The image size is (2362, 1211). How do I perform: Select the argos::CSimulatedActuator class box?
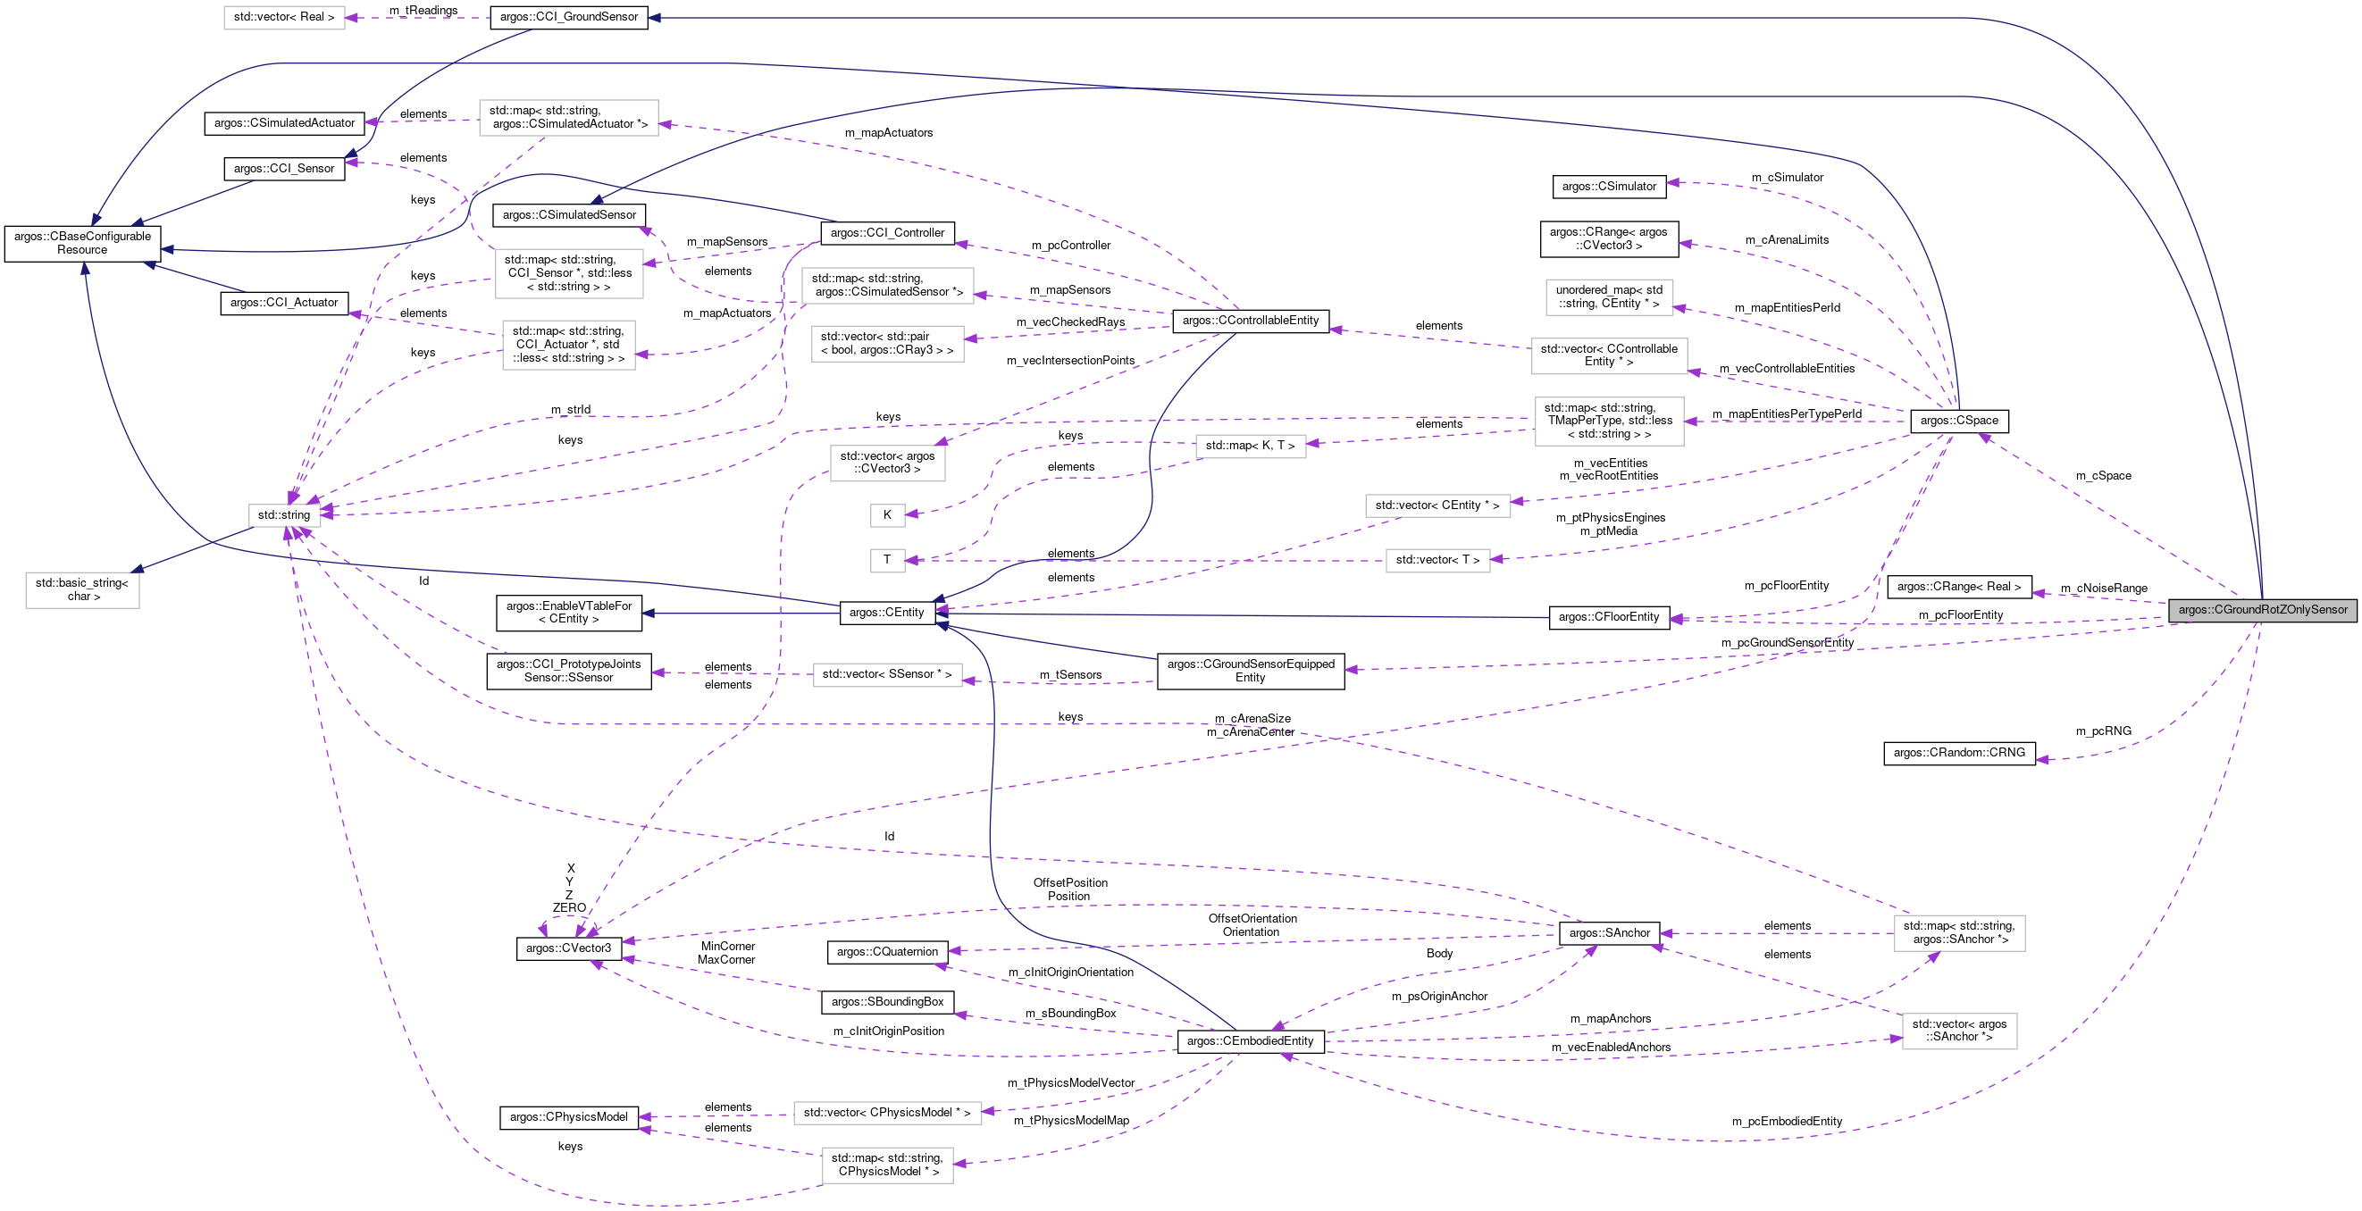point(284,123)
